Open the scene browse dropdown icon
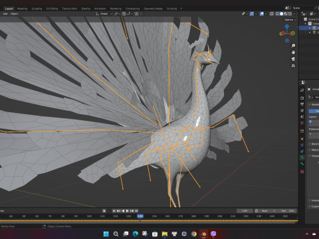Screen dimensions: 319x239 tap(288, 8)
